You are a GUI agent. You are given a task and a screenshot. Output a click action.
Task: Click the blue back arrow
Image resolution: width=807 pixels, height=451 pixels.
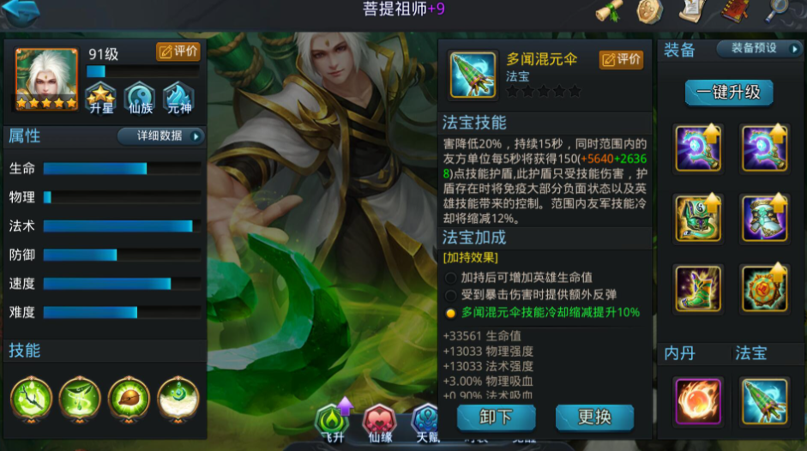pyautogui.click(x=21, y=13)
